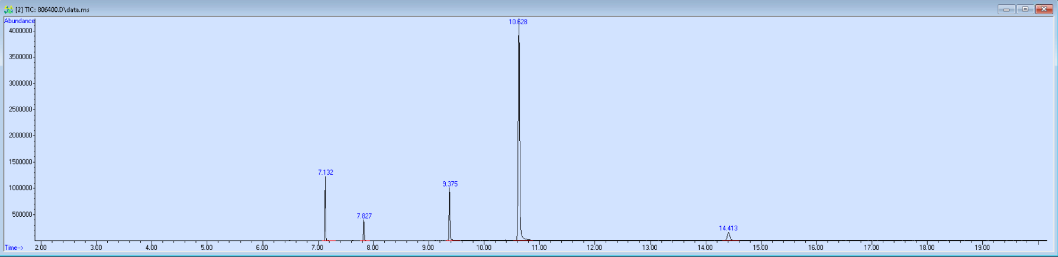Screen dimensions: 1058x257
Task: Click the 12.00 time axis tick
Action: pos(594,248)
